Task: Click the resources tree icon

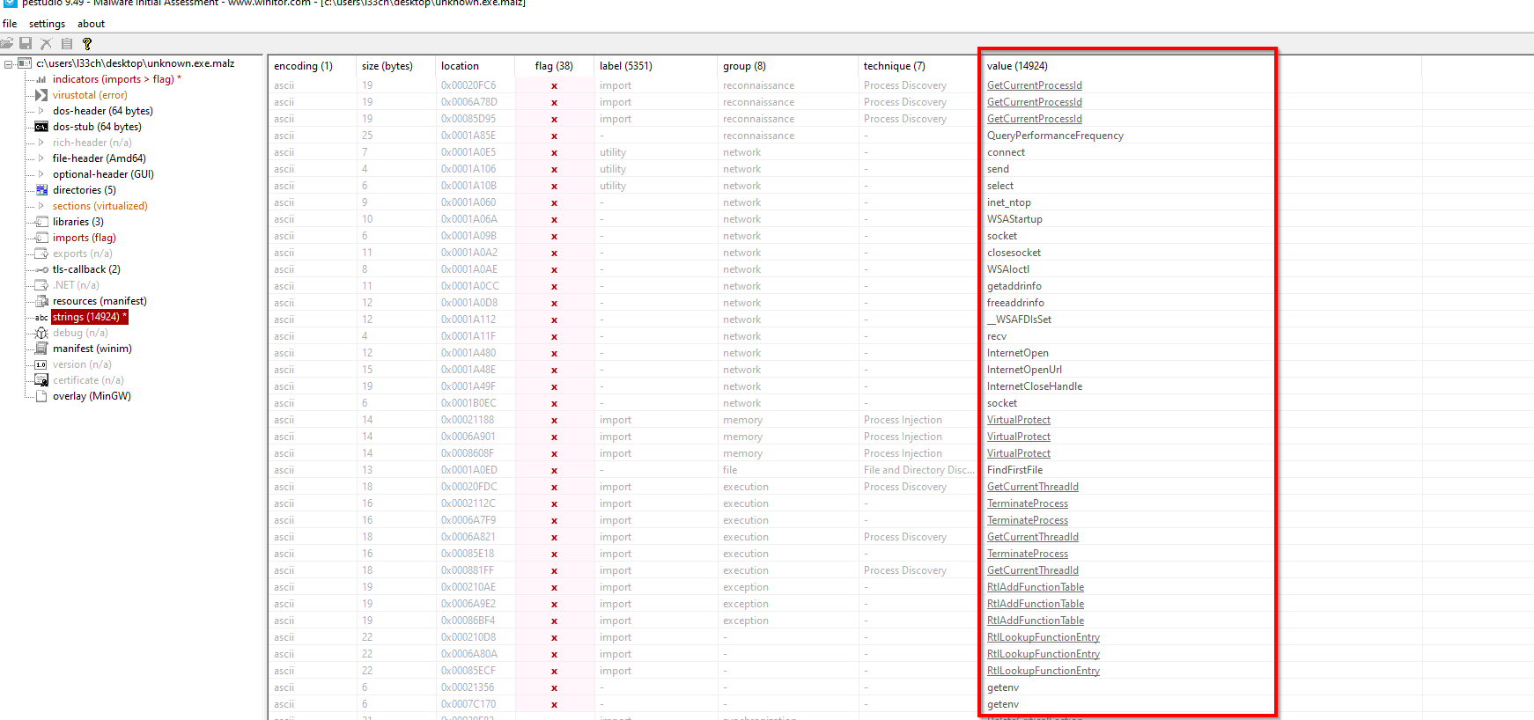Action: [x=41, y=301]
